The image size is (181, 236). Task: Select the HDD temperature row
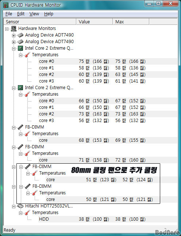tap(108, 219)
